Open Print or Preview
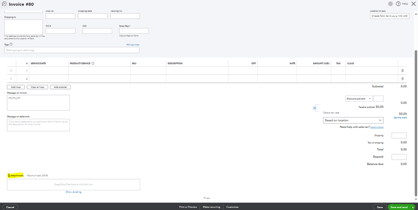 (x=188, y=207)
